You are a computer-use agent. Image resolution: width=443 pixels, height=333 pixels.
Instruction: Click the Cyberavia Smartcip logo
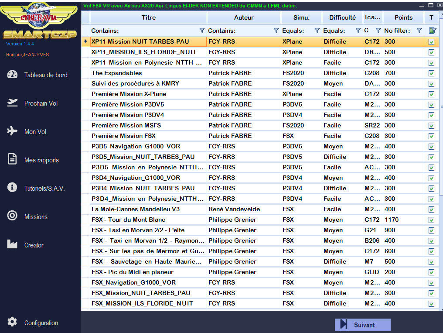tap(39, 21)
